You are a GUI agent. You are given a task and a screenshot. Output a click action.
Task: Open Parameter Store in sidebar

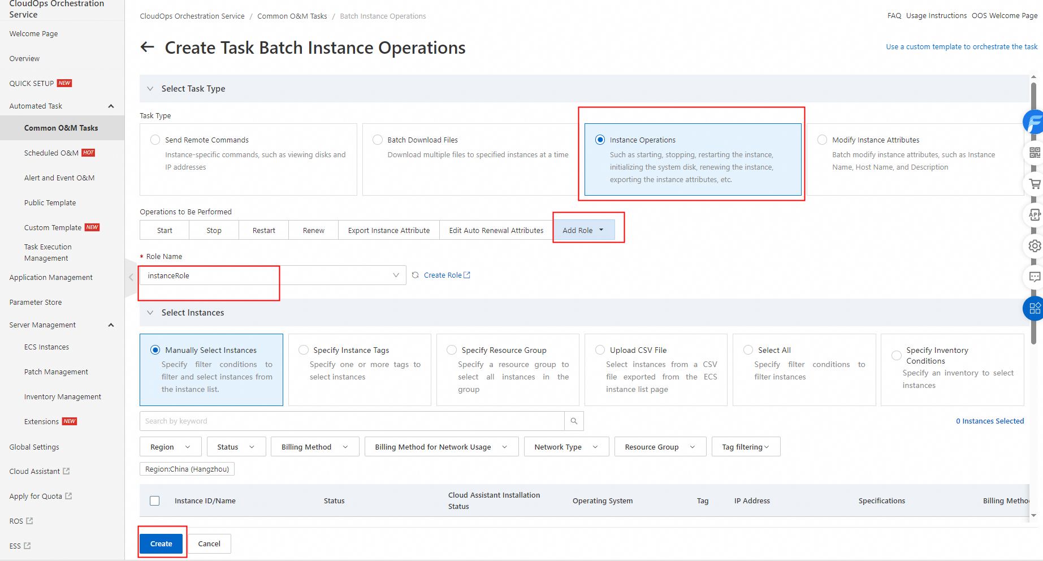point(36,302)
